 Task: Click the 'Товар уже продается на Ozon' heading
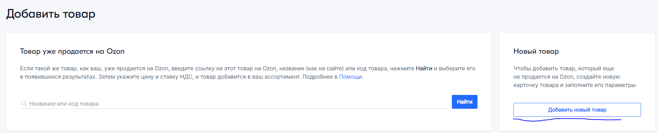[x=72, y=51]
